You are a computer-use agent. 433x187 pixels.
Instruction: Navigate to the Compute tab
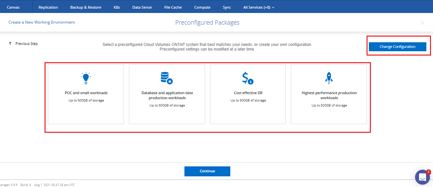tap(202, 7)
